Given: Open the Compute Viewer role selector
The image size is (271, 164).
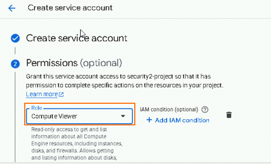Looking at the screenshot, I should coord(79,116).
